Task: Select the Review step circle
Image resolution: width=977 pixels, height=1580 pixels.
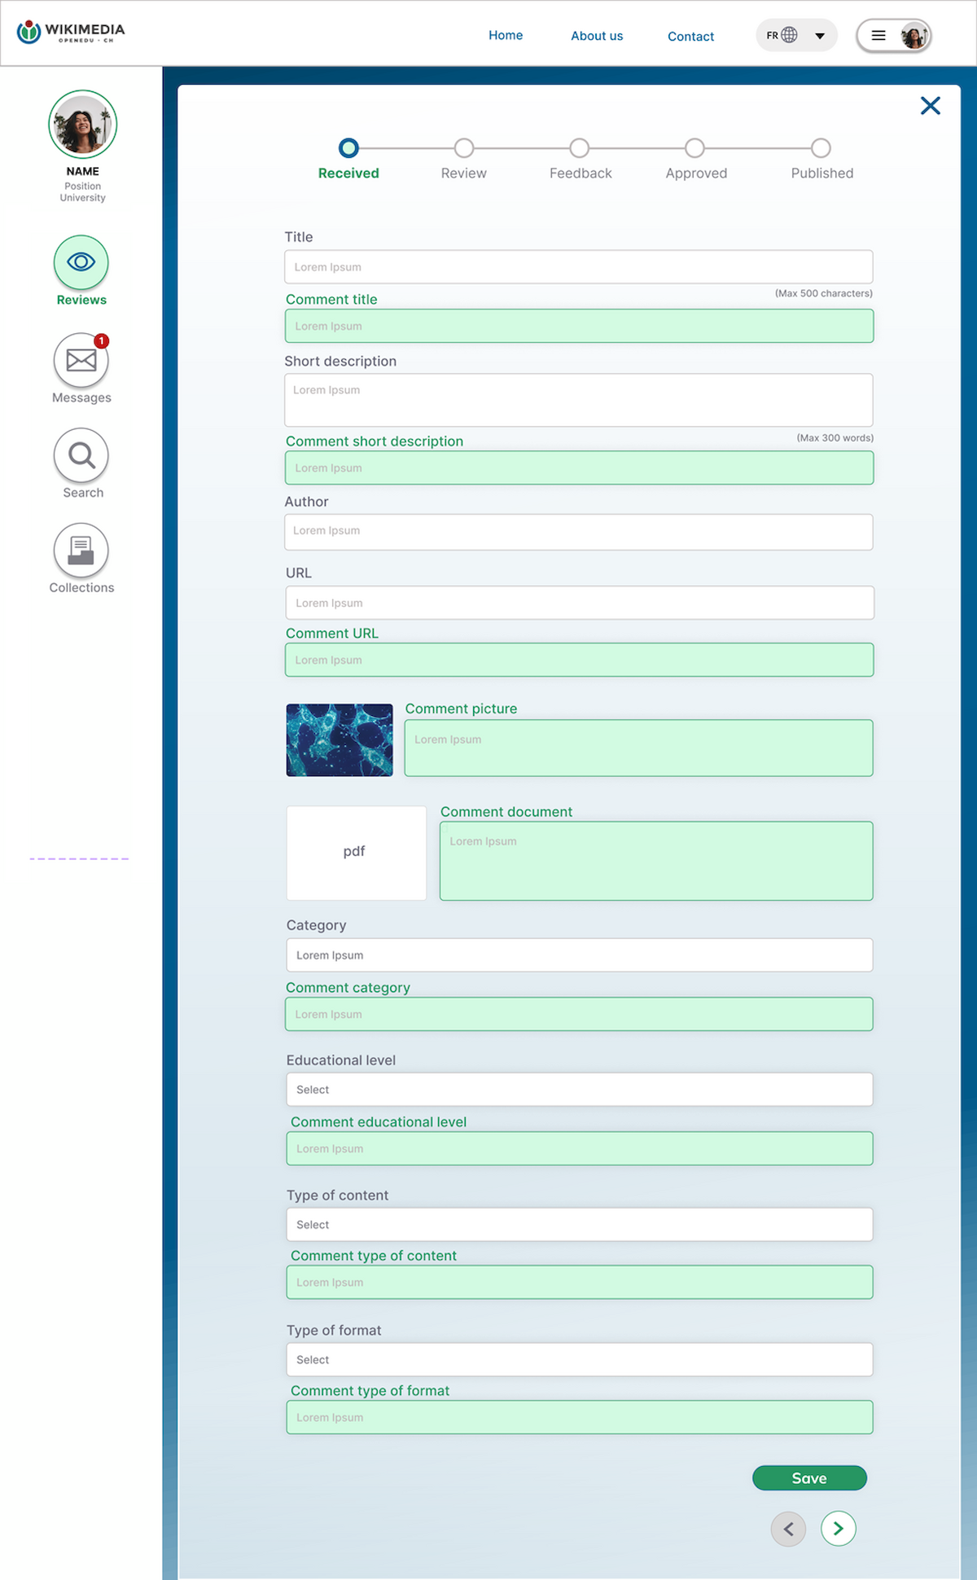Action: click(x=464, y=148)
